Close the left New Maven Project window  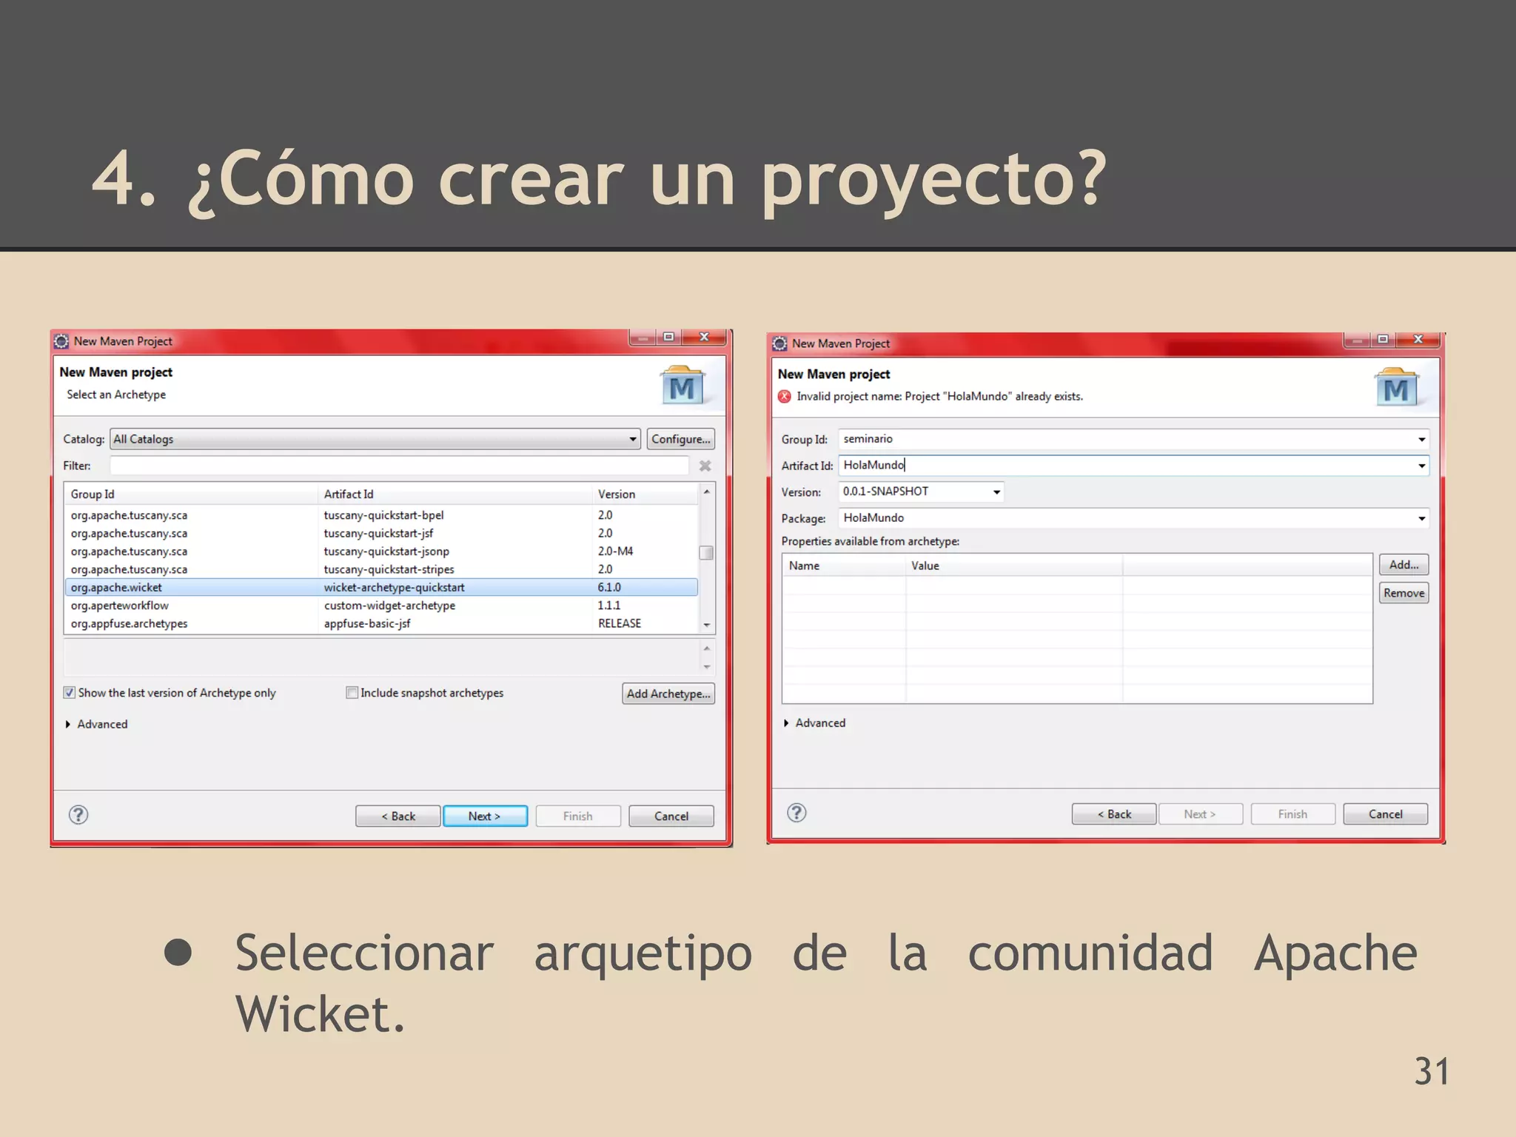[704, 338]
